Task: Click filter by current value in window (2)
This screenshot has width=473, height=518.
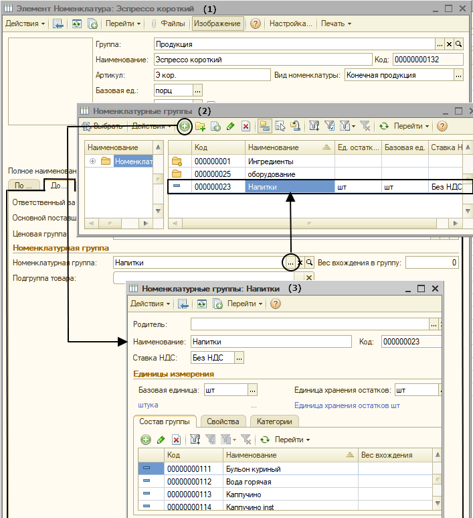Action: (x=330, y=126)
